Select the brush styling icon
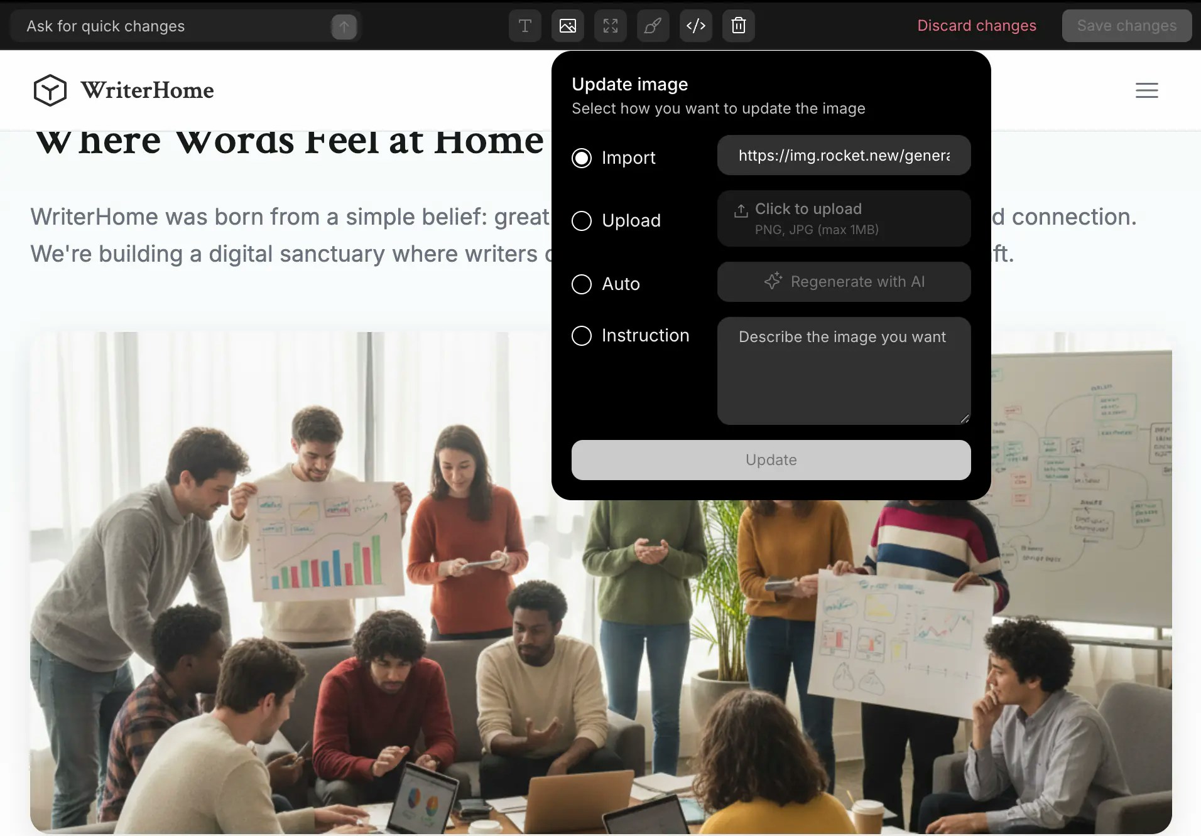Image resolution: width=1201 pixels, height=836 pixels. (652, 26)
